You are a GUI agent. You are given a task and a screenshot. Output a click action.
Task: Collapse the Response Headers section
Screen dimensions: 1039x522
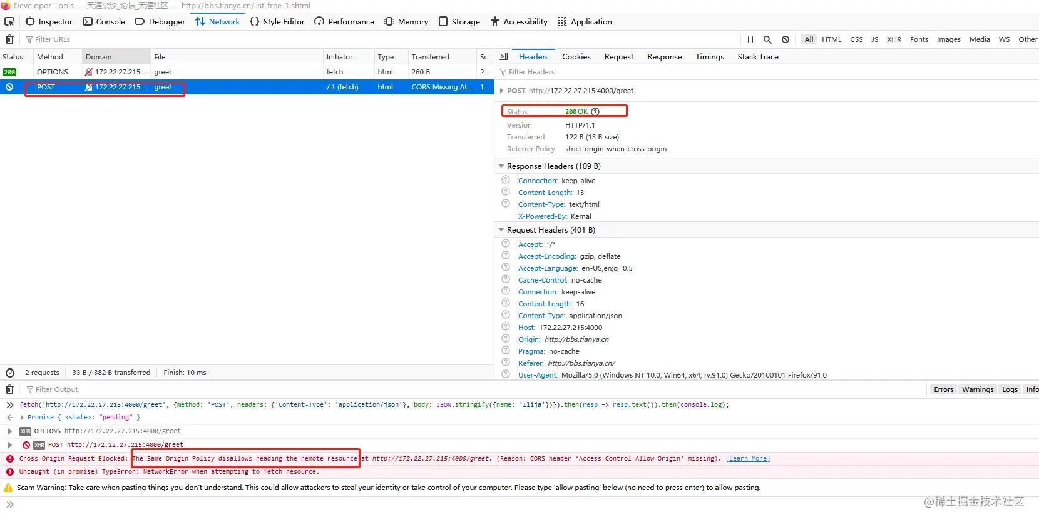tap(501, 166)
